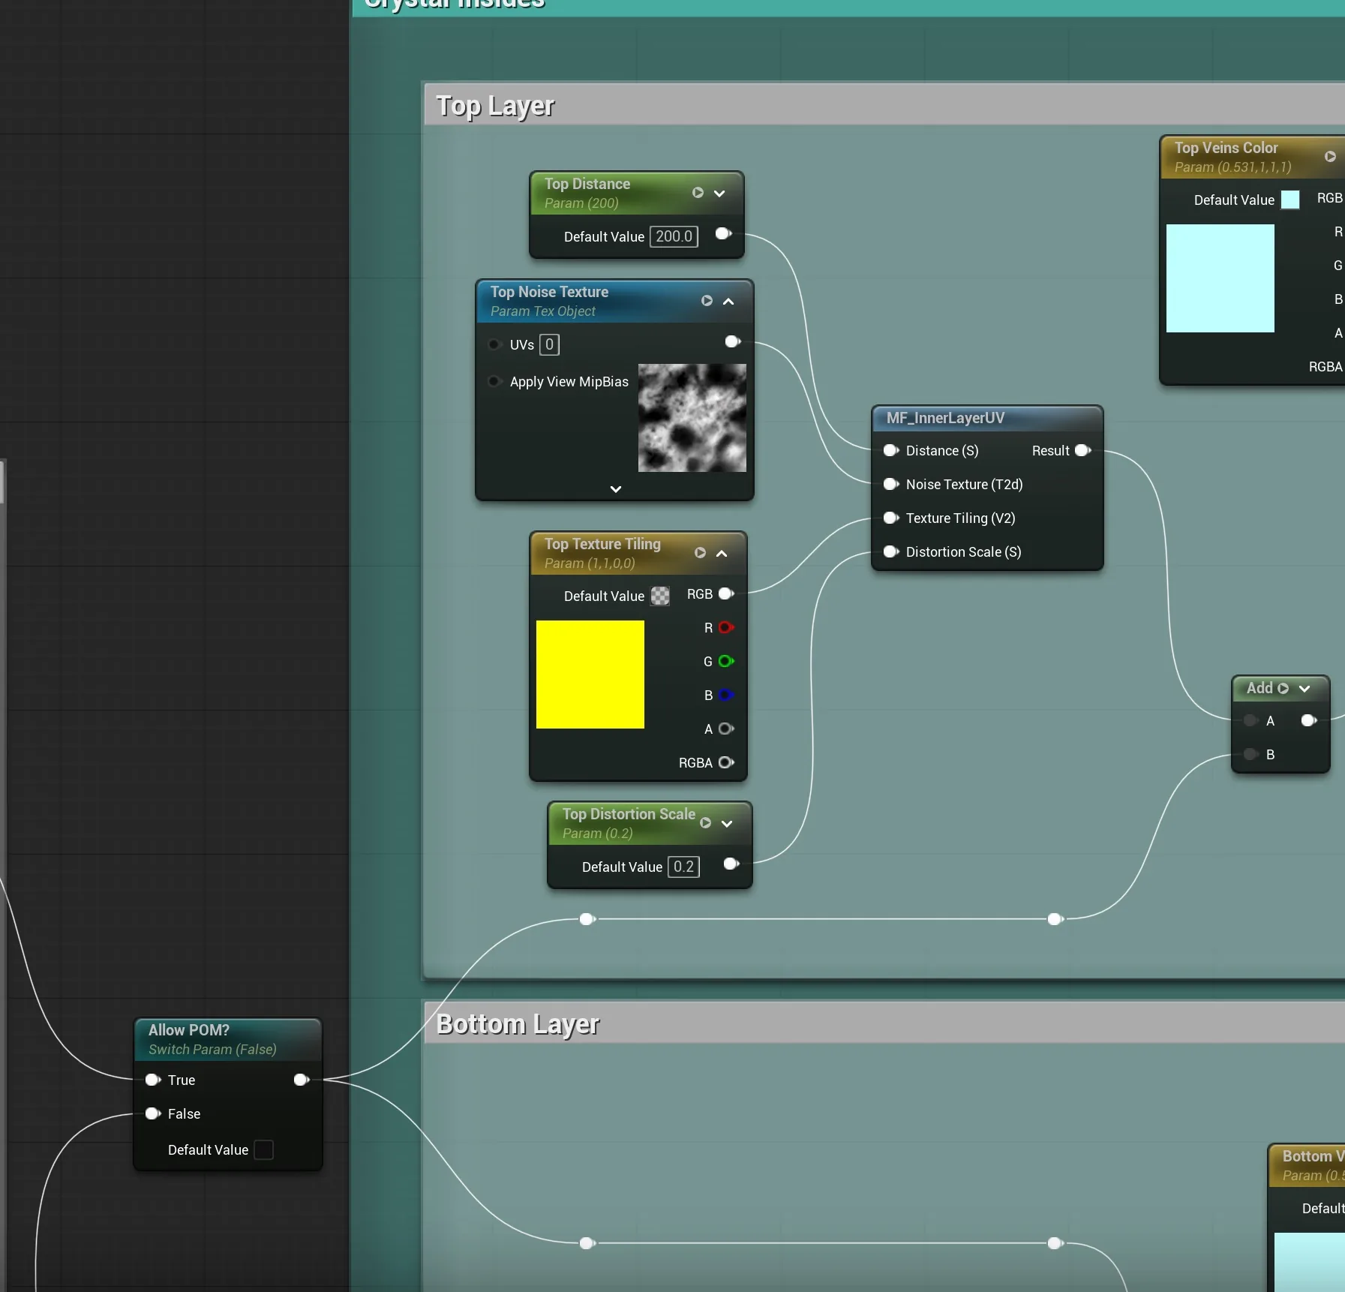Click the Top Distance Default Value field
Screen dimensions: 1345x1292
point(674,236)
